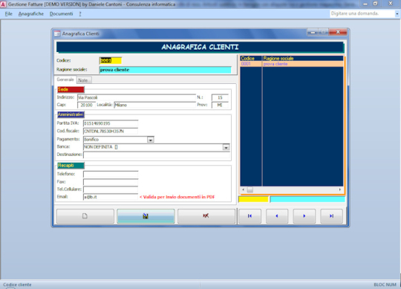Click the Indirizzo field Via Pascoli
The image size is (401, 289).
[x=137, y=97]
